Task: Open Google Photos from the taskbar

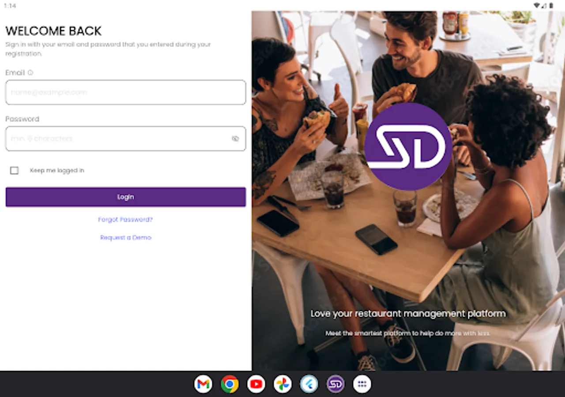Action: [282, 384]
